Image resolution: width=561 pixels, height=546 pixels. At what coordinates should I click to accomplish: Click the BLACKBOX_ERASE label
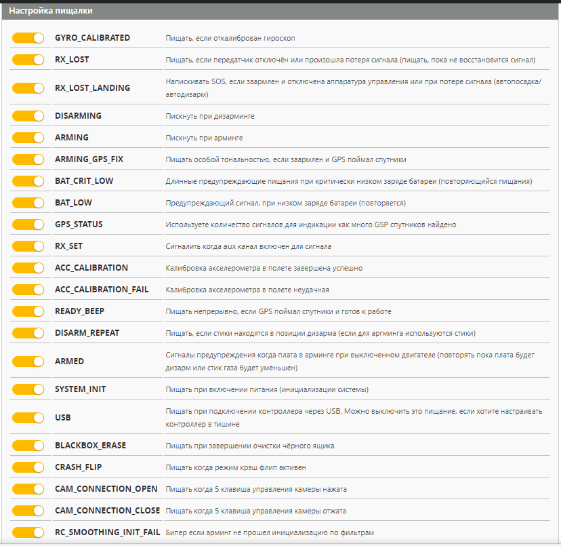point(91,446)
